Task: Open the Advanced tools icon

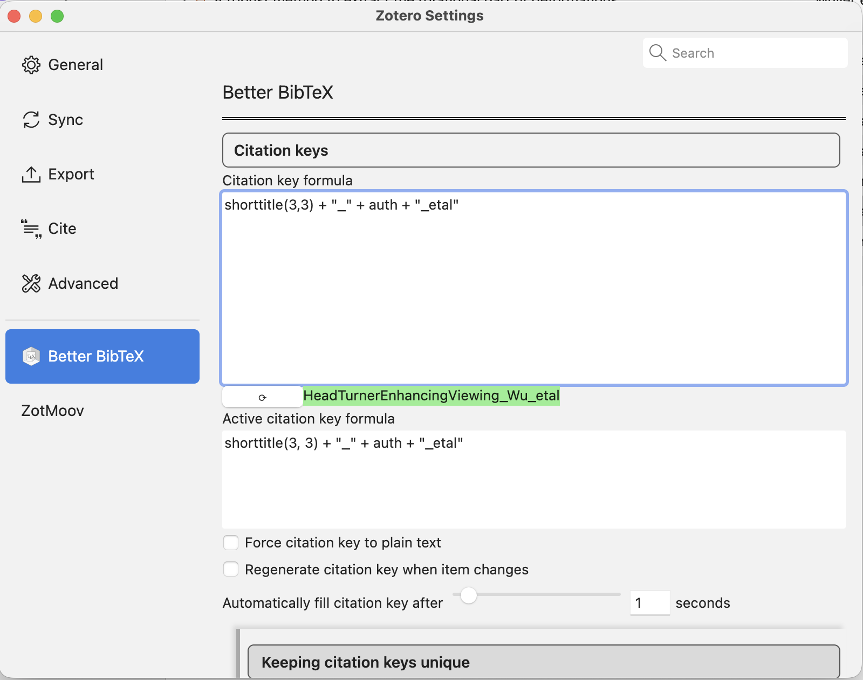Action: click(31, 283)
